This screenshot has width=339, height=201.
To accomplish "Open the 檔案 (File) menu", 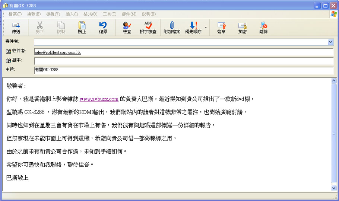I will [15, 14].
